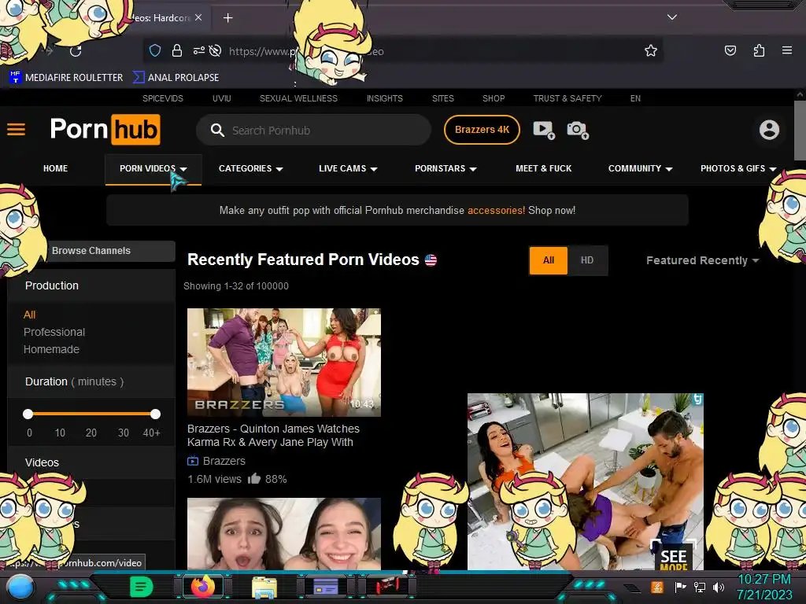Select the Professional production filter
Viewport: 806px width, 604px height.
[x=54, y=333]
